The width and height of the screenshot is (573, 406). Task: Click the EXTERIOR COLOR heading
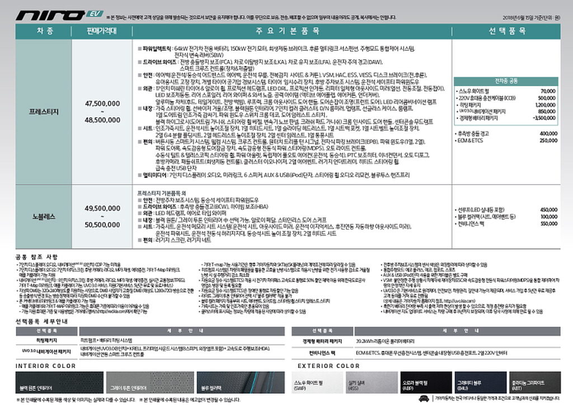328,366
